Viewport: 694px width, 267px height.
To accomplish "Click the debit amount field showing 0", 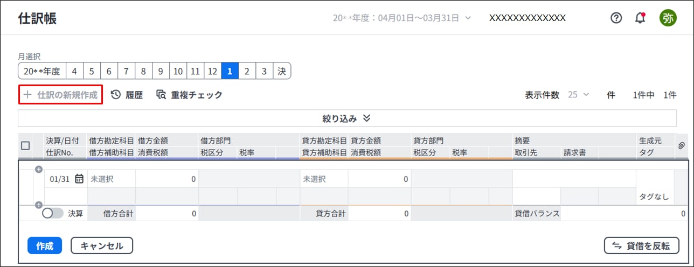I will pos(167,179).
